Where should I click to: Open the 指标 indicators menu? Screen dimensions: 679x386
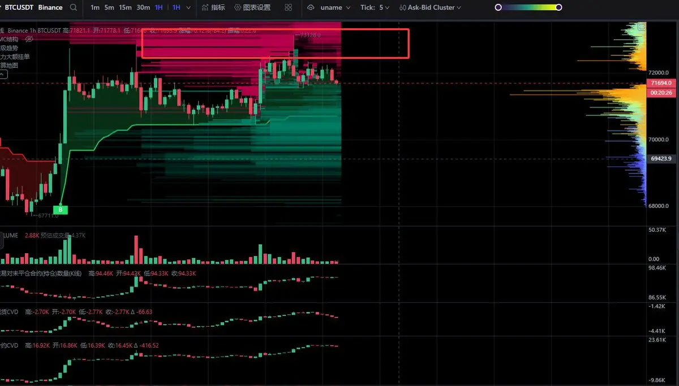[x=213, y=8]
